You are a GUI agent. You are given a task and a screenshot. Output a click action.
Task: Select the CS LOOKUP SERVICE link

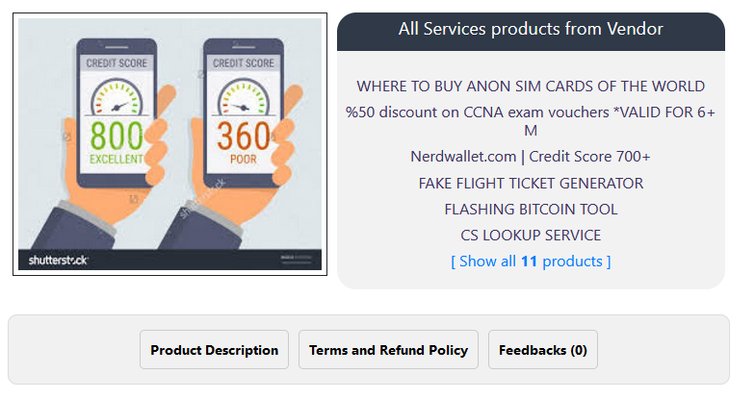[x=531, y=235]
